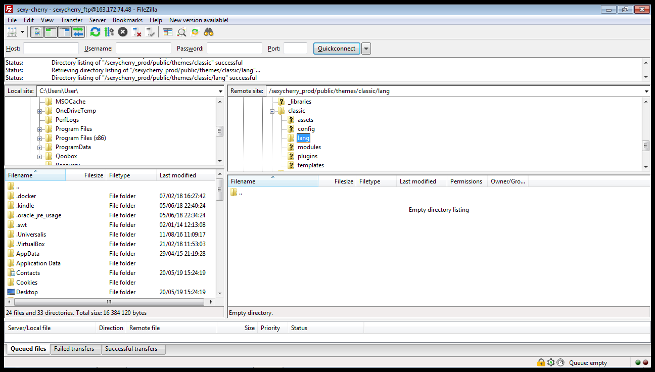Open the Server menu
The width and height of the screenshot is (655, 372).
click(x=98, y=20)
